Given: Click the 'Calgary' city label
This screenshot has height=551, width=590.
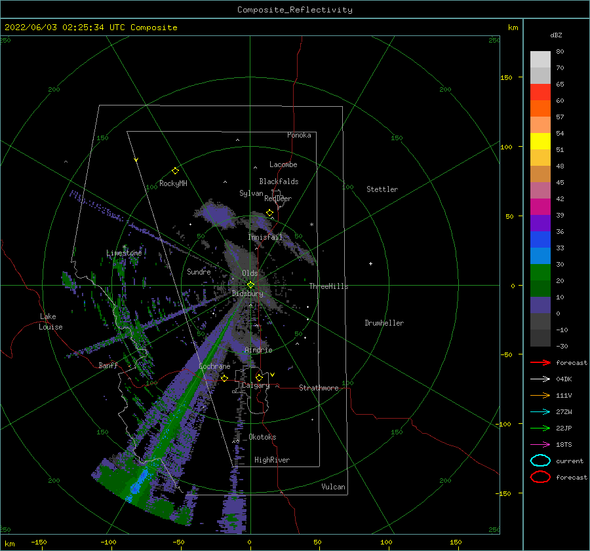Looking at the screenshot, I should (x=256, y=385).
